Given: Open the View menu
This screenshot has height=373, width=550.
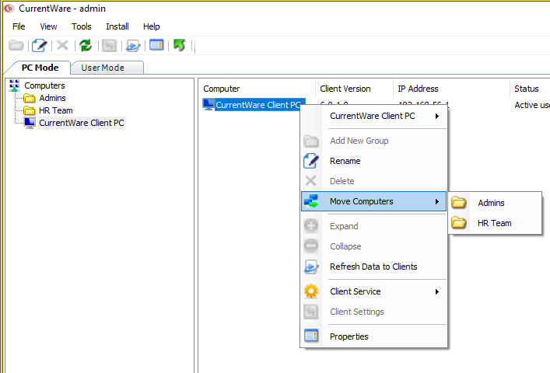Looking at the screenshot, I should [48, 26].
